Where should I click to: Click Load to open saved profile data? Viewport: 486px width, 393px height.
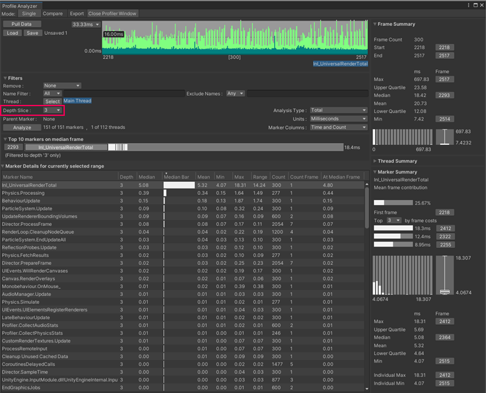[12, 33]
